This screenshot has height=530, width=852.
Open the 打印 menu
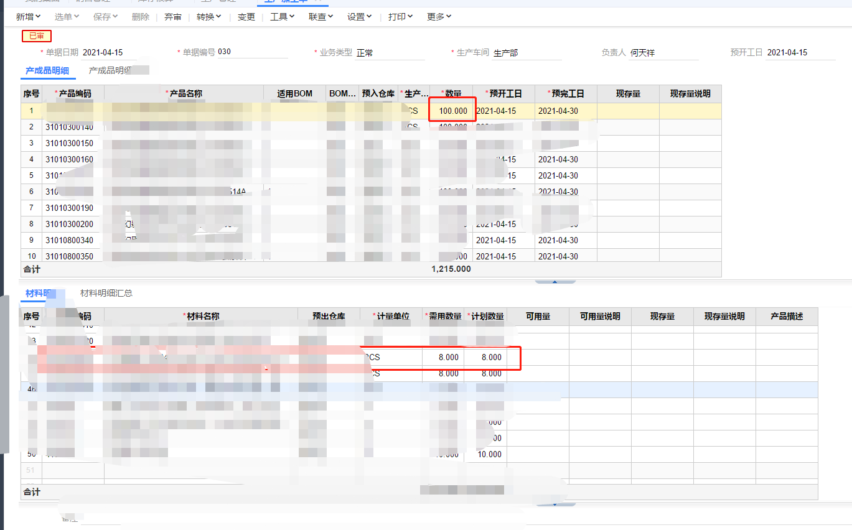point(400,17)
